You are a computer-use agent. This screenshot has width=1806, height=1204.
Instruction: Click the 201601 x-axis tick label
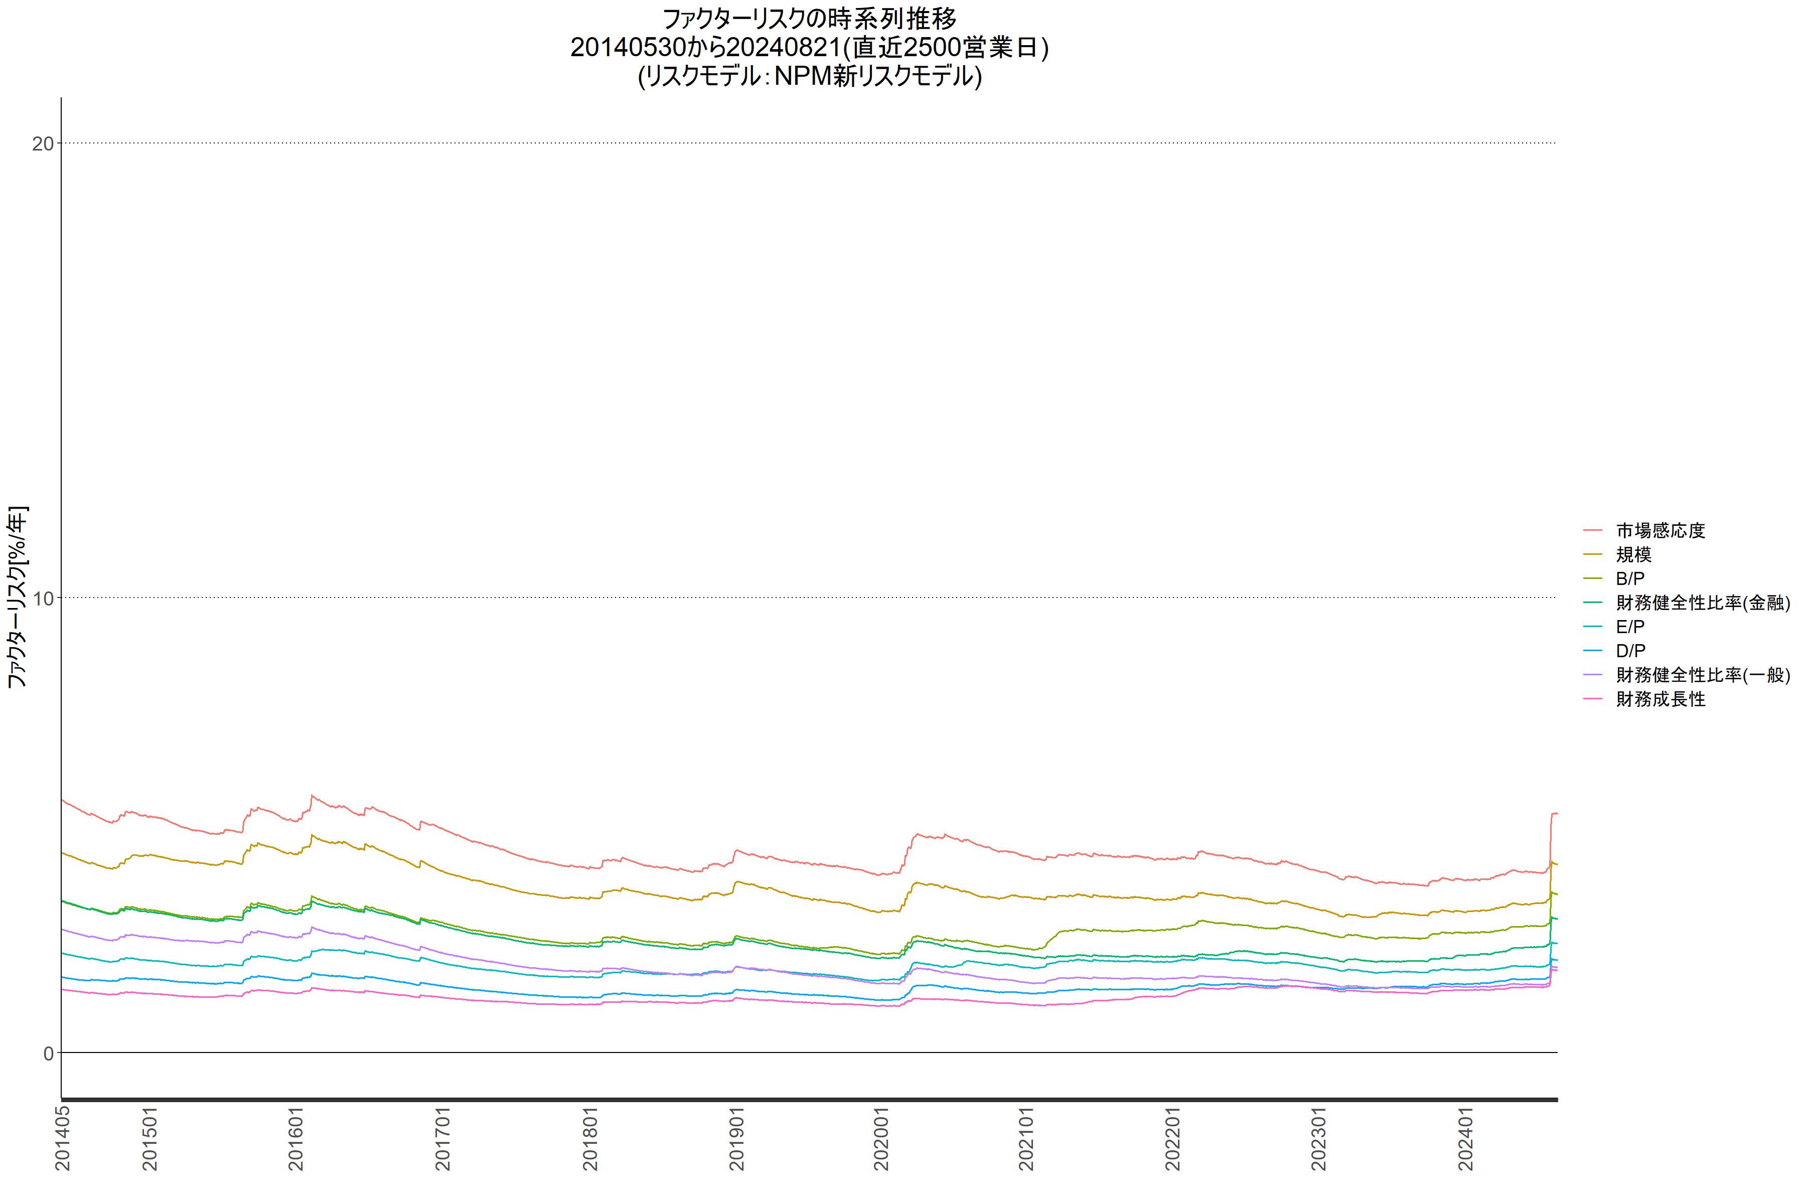(x=296, y=1139)
